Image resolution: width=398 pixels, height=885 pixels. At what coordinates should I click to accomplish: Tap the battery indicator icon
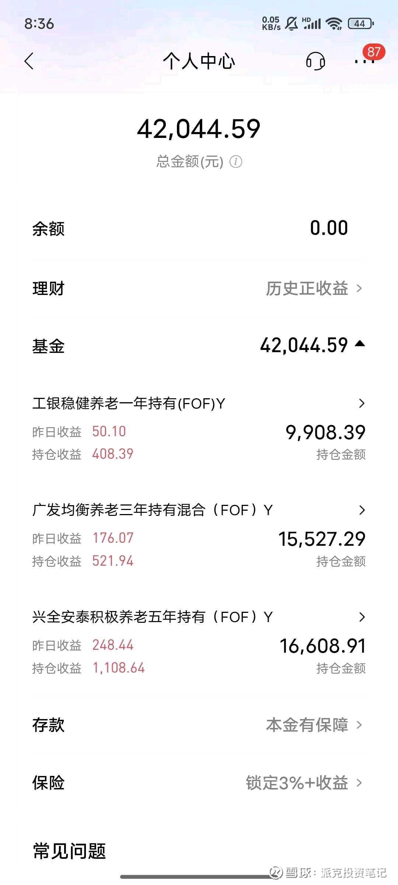tap(360, 24)
